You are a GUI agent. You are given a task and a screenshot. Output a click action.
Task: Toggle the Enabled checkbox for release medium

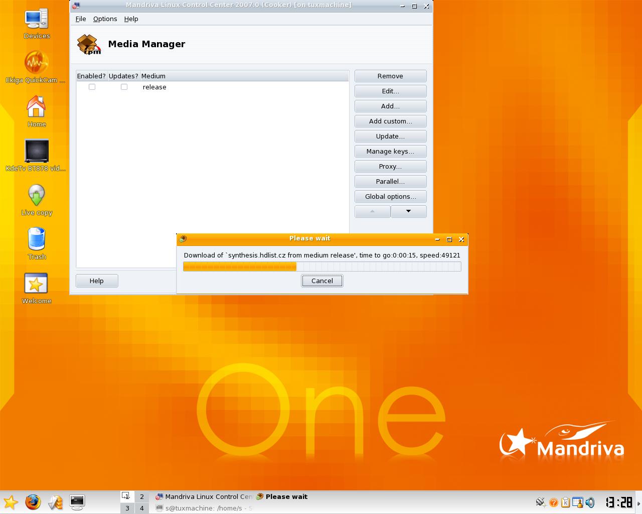(x=92, y=87)
